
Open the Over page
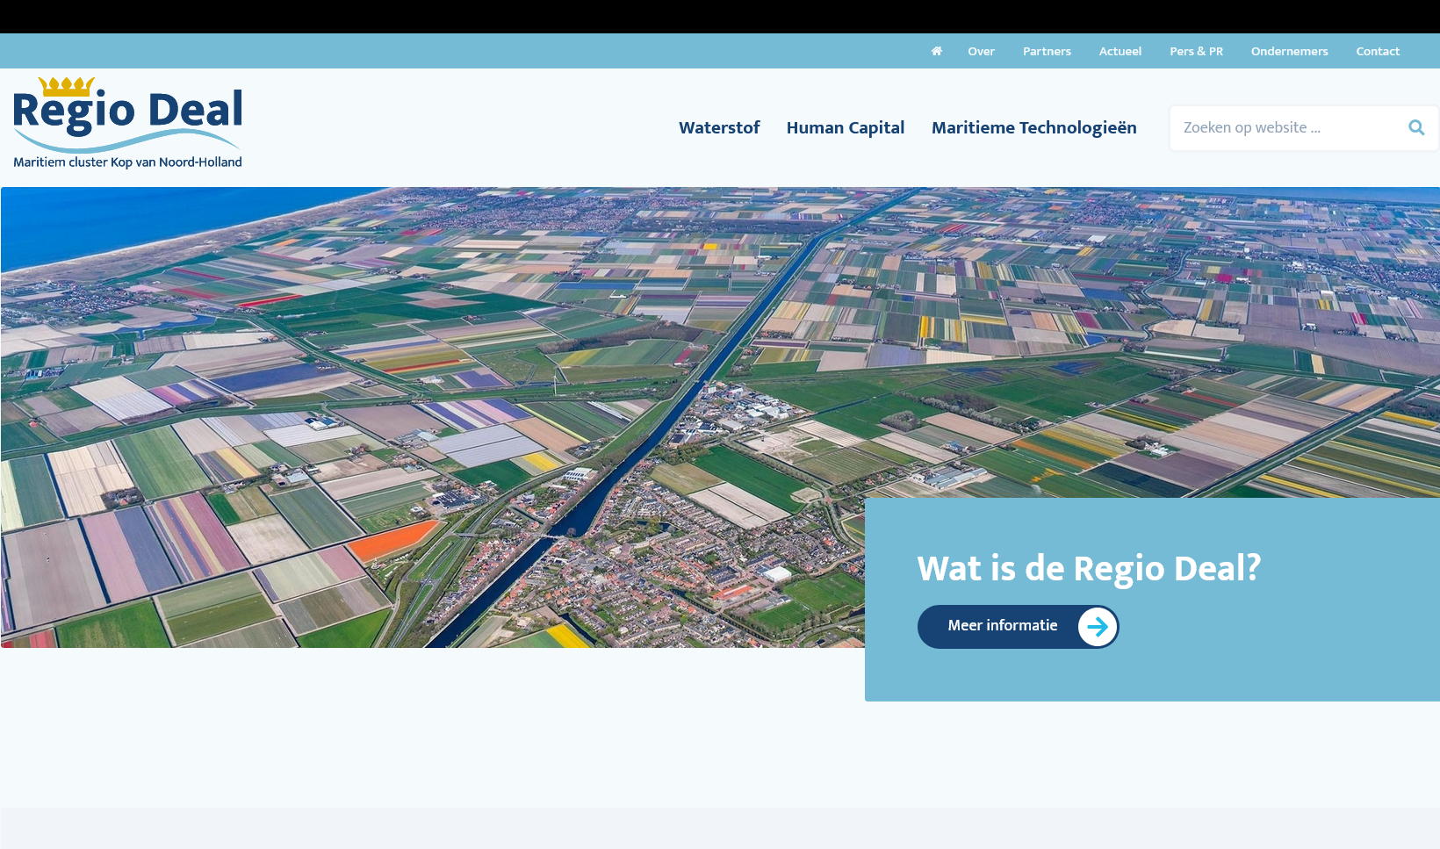click(x=981, y=51)
